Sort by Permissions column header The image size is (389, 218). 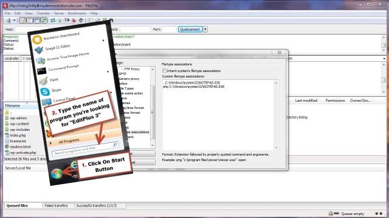335,101
